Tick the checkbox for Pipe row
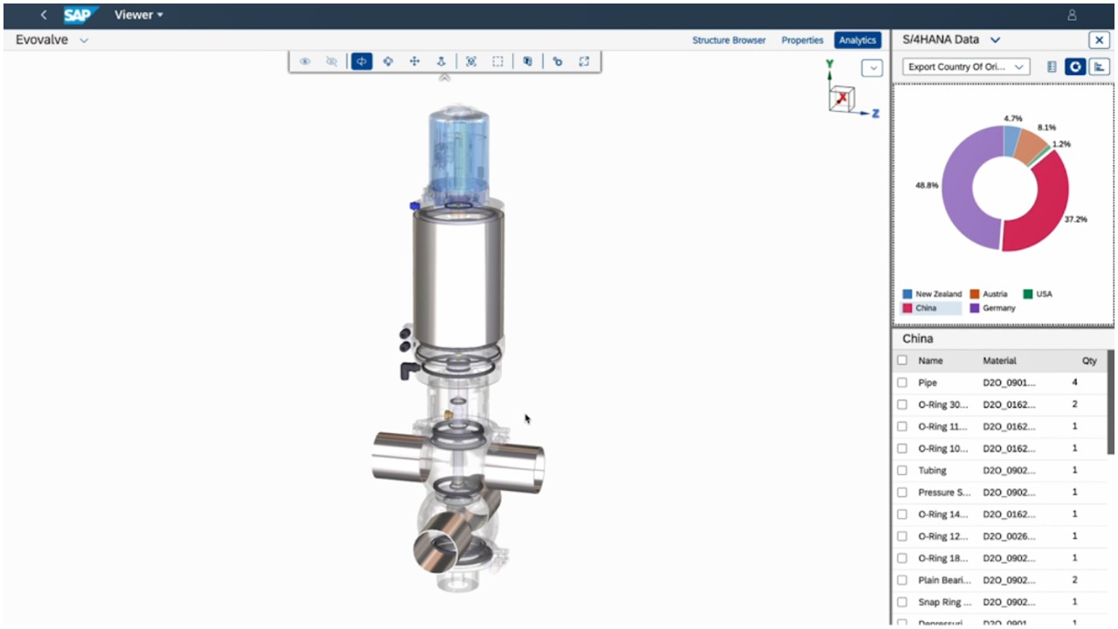This screenshot has height=629, width=1118. coord(902,383)
